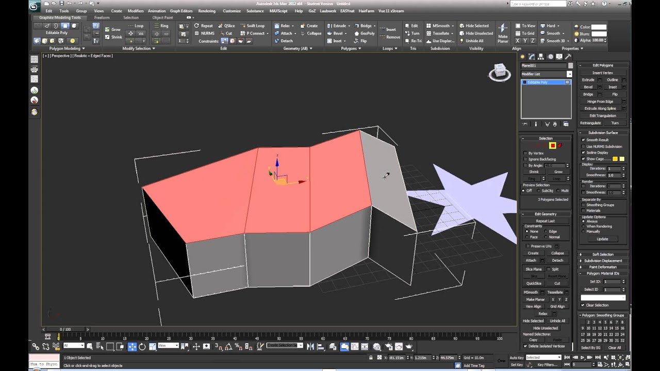660x371 pixels.
Task: Click the Select and Rotate tool
Action: [x=142, y=347]
